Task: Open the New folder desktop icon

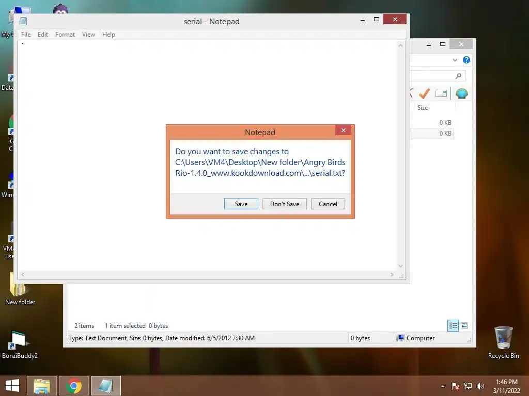Action: coord(20,289)
